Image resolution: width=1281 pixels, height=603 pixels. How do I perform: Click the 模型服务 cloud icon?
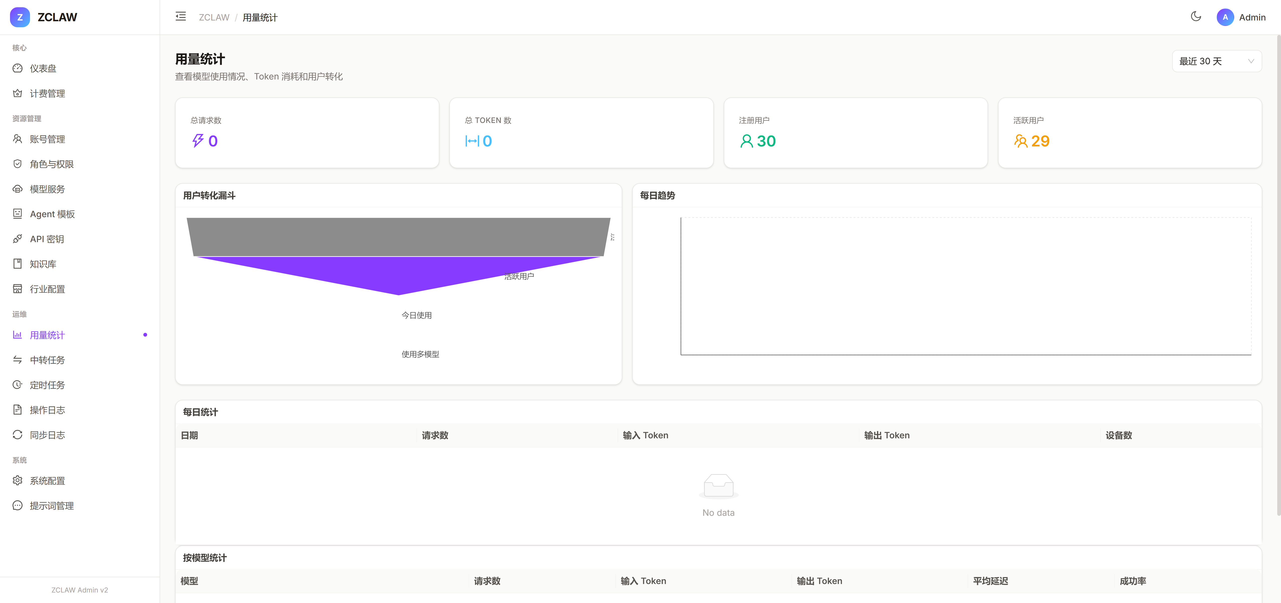(18, 189)
